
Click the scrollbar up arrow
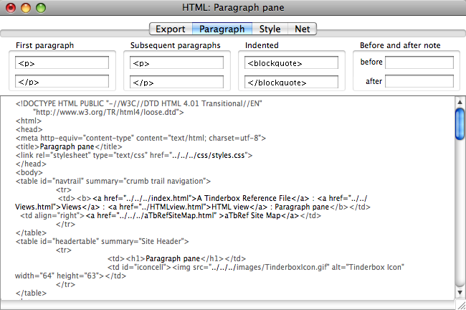pyautogui.click(x=460, y=103)
